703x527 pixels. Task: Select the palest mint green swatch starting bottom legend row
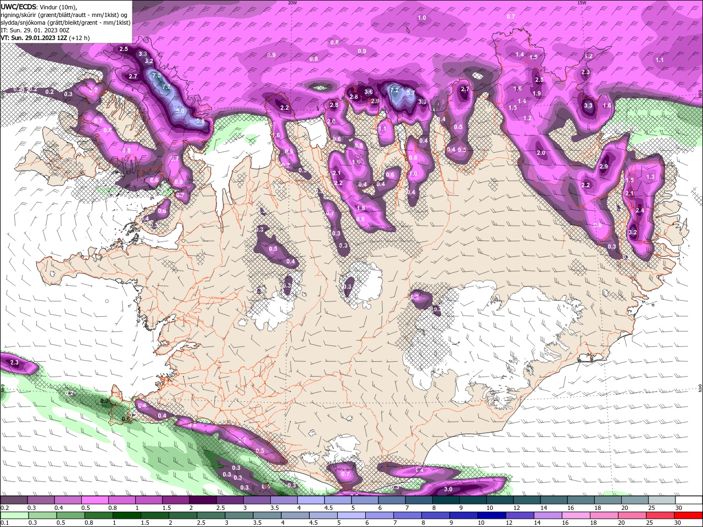click(14, 515)
